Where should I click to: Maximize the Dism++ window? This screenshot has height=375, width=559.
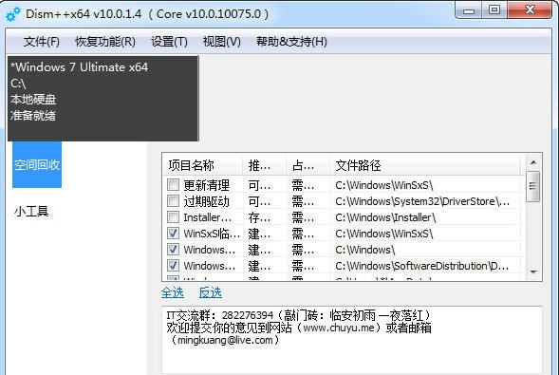494,10
